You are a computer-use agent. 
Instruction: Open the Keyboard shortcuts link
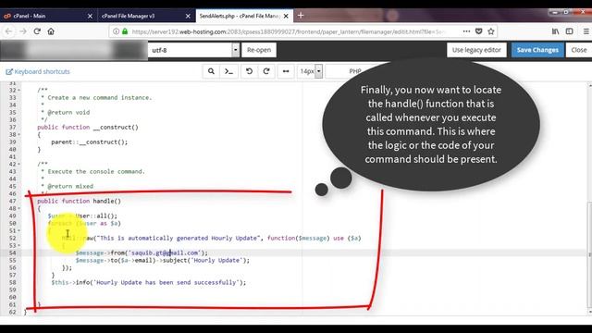point(38,71)
